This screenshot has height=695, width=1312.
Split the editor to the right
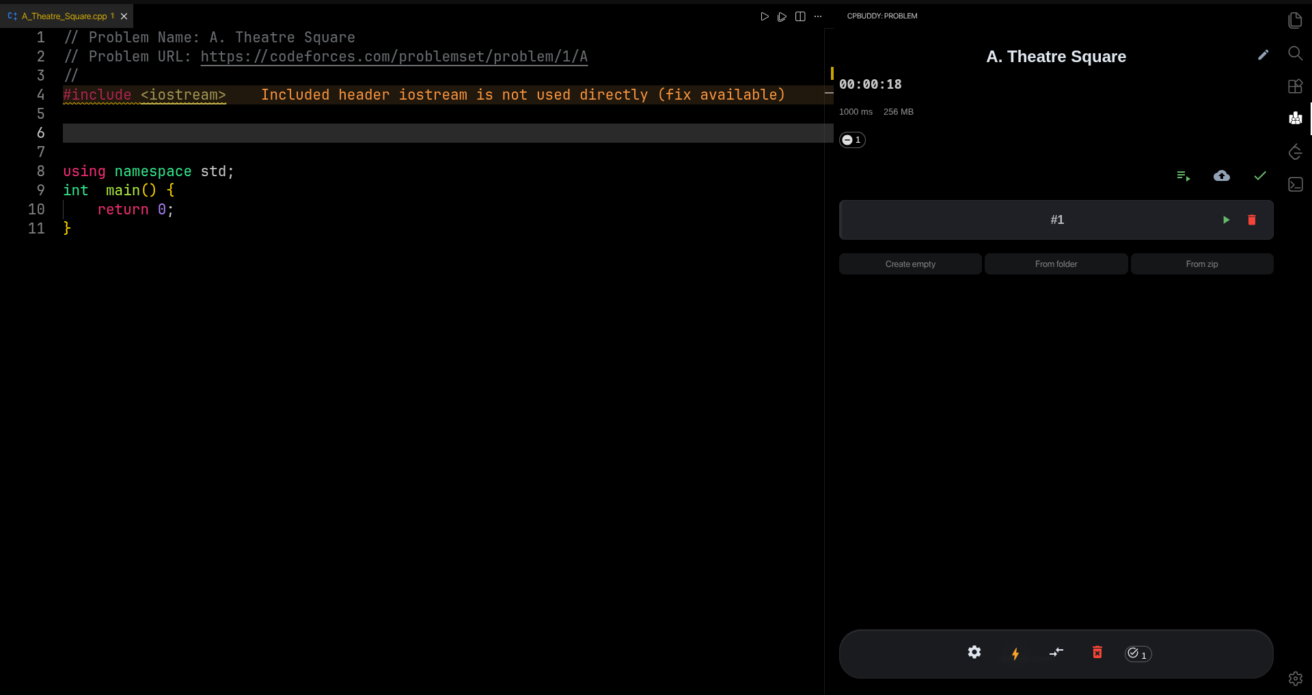[800, 16]
